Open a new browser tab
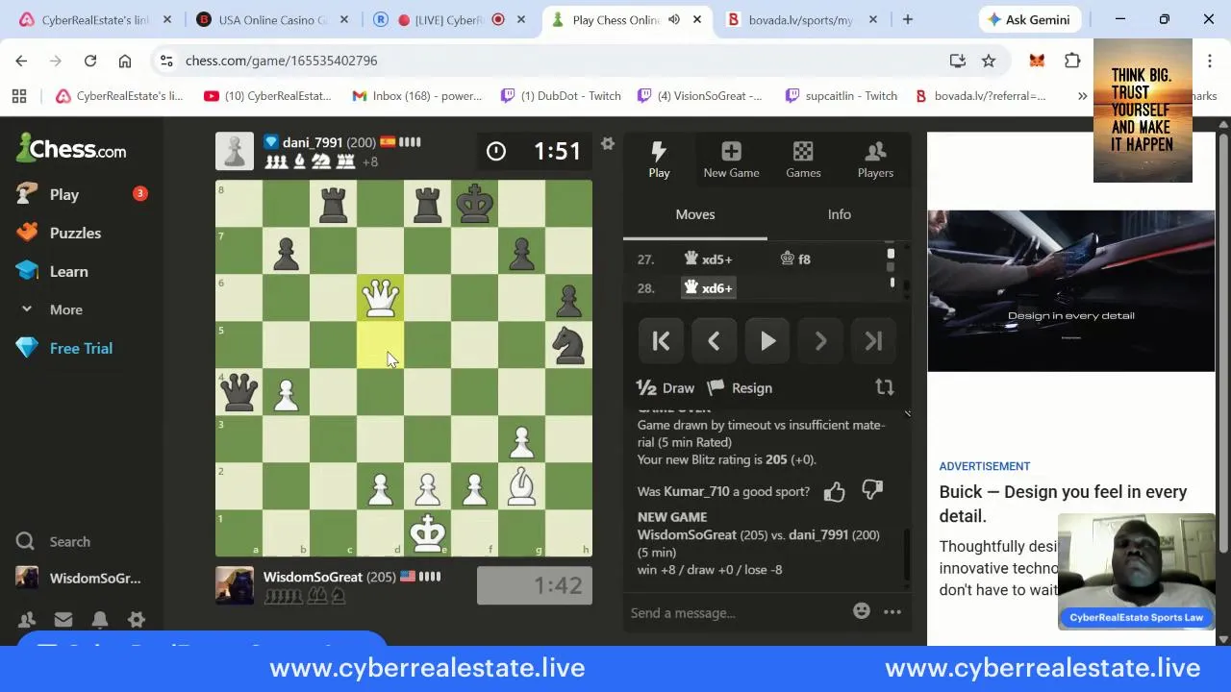 (x=907, y=19)
